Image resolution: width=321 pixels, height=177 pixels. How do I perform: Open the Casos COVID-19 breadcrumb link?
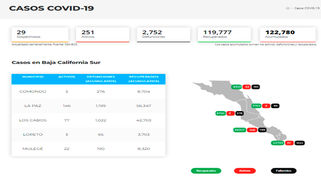click(307, 8)
